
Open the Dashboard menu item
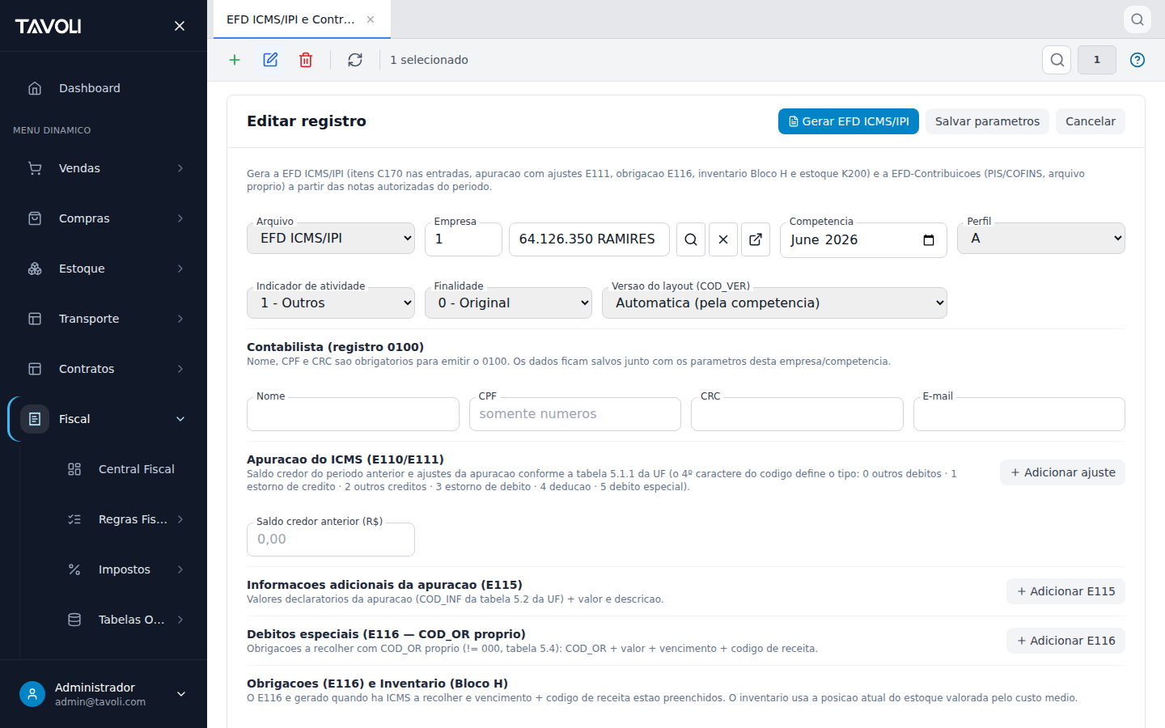pyautogui.click(x=104, y=88)
